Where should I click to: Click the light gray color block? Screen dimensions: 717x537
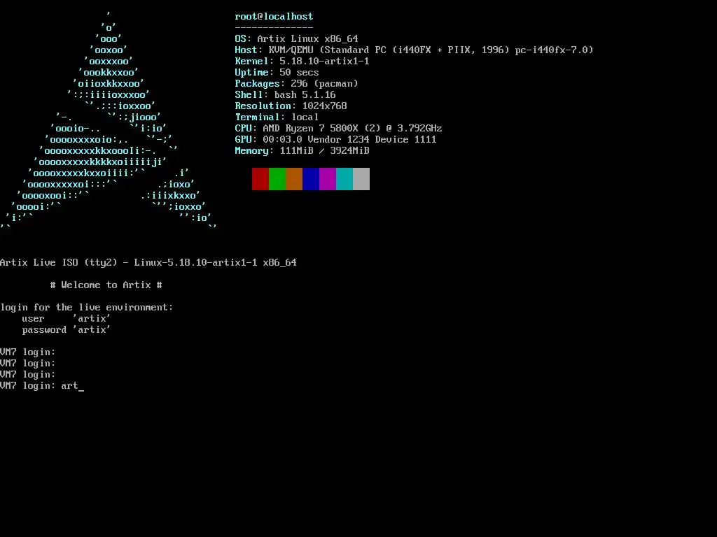[361, 179]
